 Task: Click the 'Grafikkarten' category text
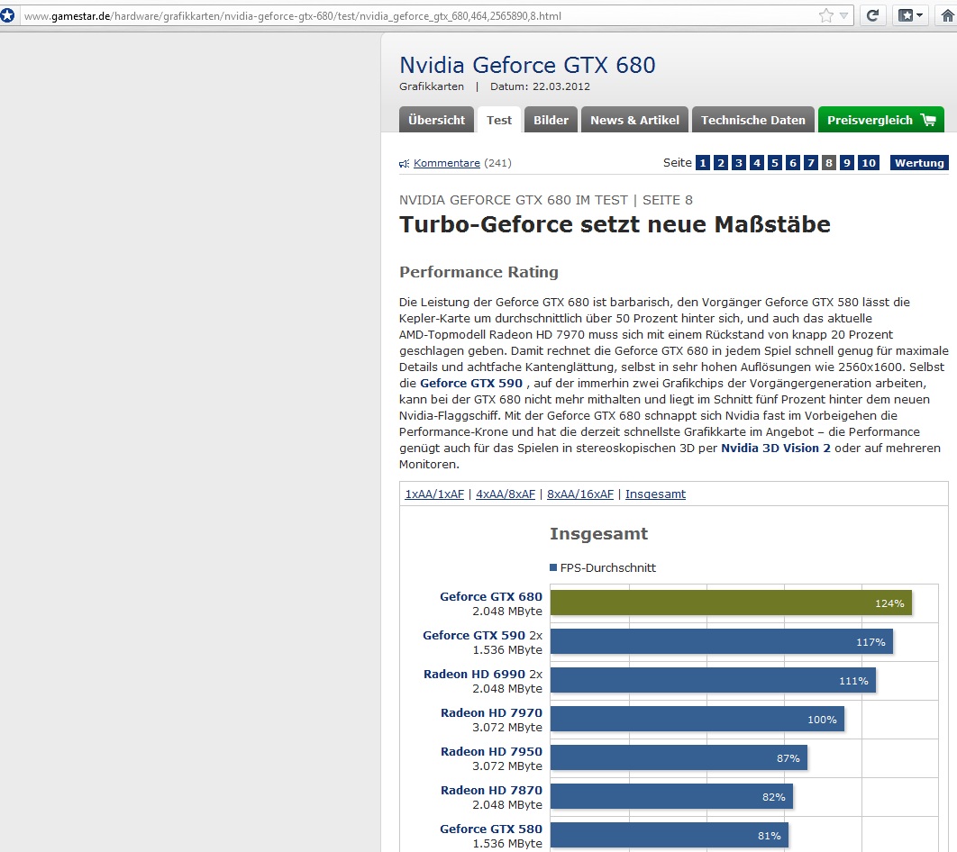432,86
